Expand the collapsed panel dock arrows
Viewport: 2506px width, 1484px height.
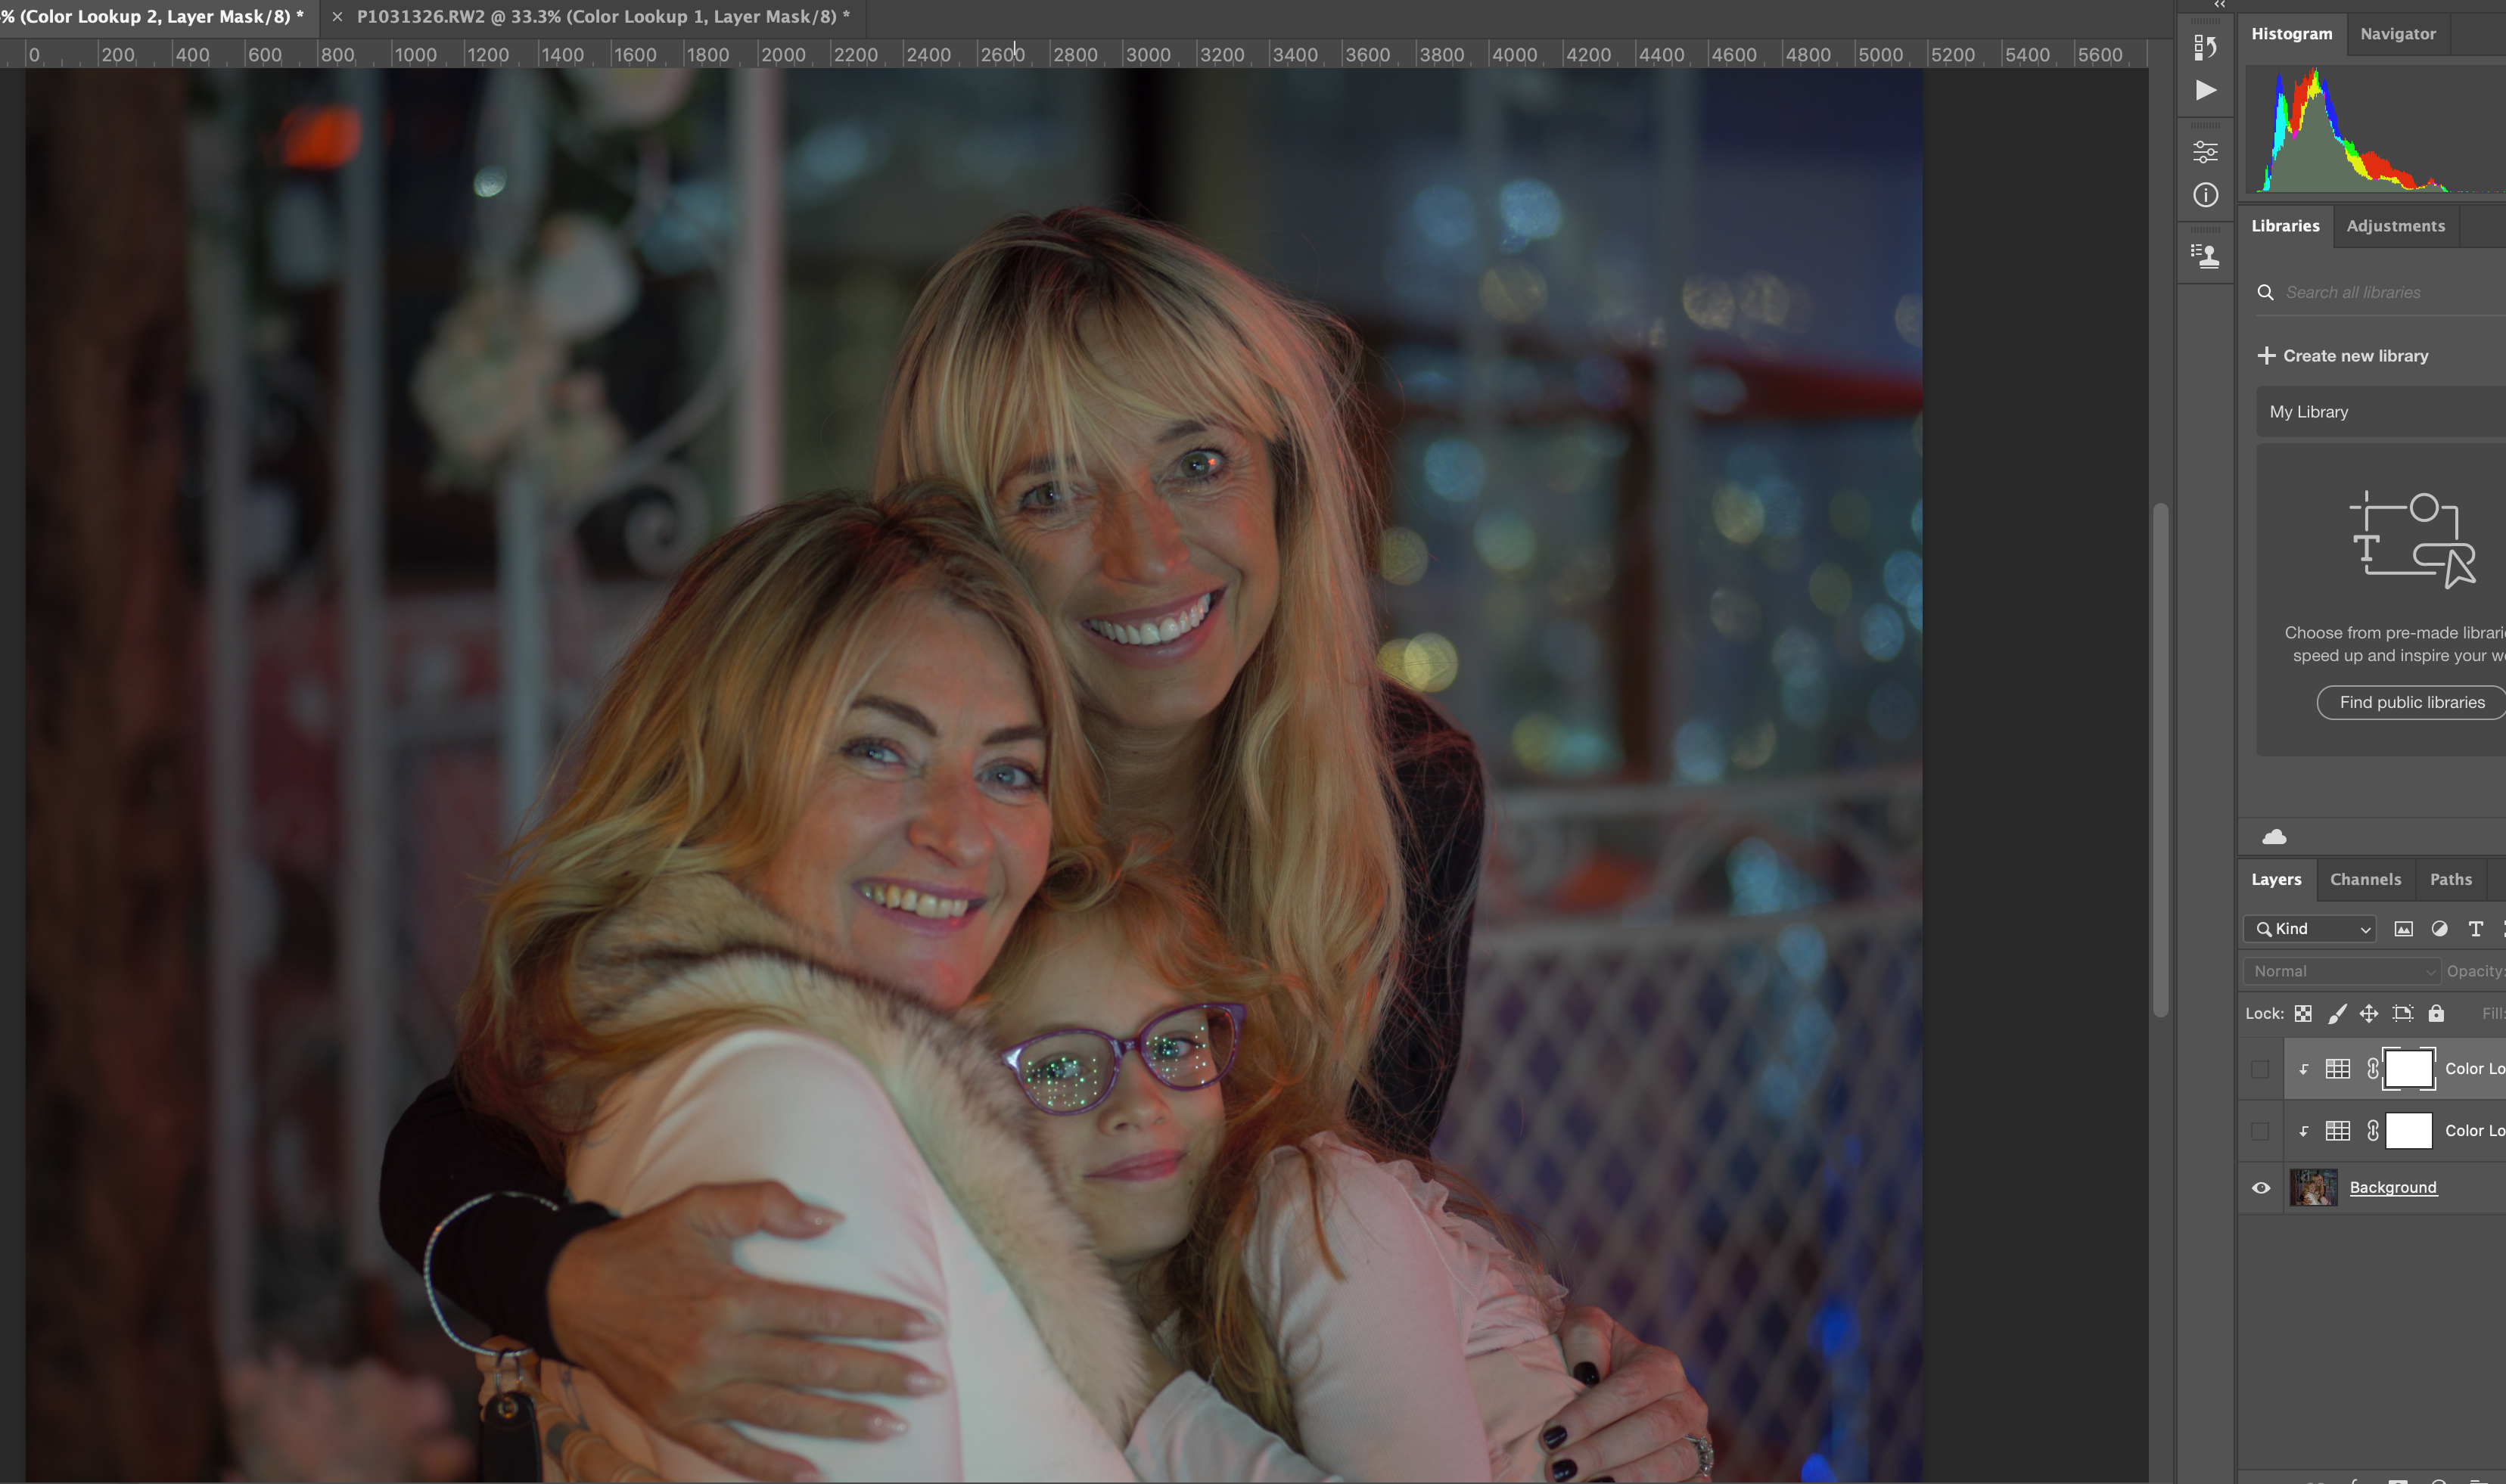click(2219, 5)
